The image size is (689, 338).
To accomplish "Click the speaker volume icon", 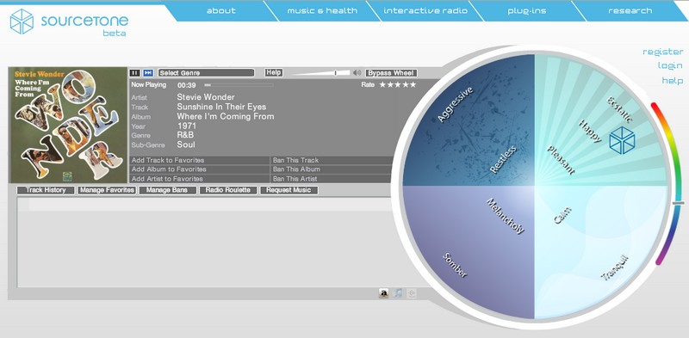I will [357, 73].
